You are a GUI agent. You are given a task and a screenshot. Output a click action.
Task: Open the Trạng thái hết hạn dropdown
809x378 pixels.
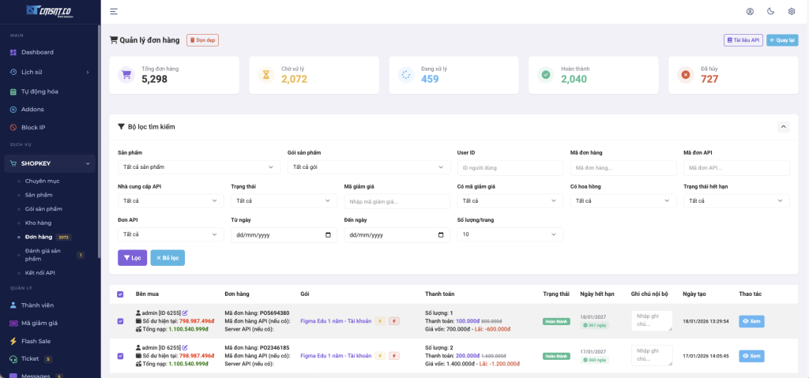pyautogui.click(x=736, y=201)
